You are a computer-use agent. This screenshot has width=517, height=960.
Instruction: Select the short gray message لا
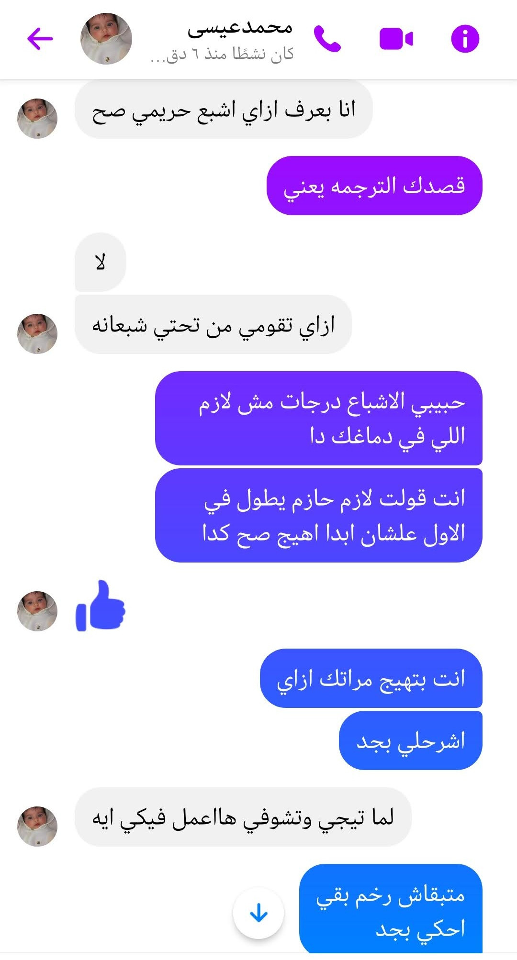tap(101, 262)
